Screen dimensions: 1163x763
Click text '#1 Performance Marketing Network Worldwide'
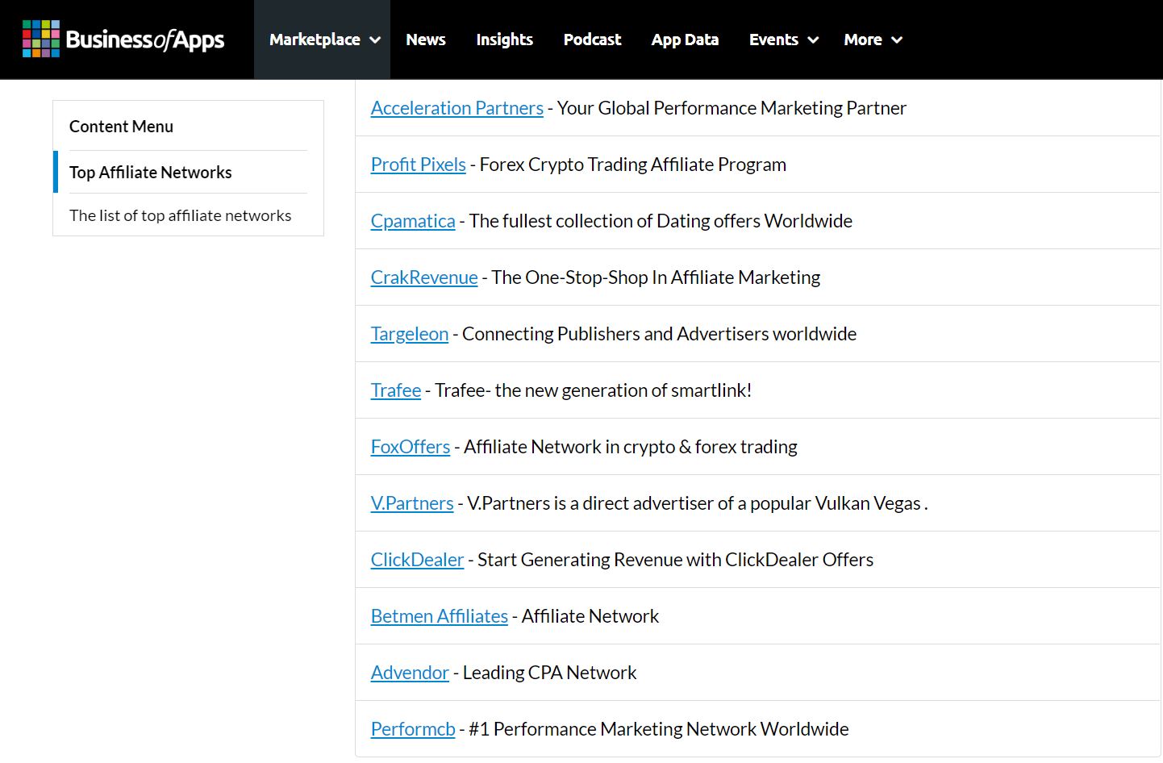click(658, 729)
